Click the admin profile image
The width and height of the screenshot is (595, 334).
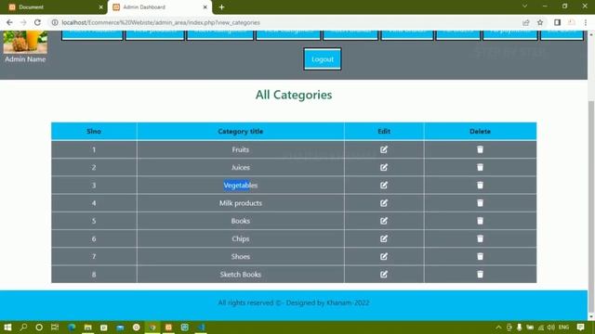[25, 42]
